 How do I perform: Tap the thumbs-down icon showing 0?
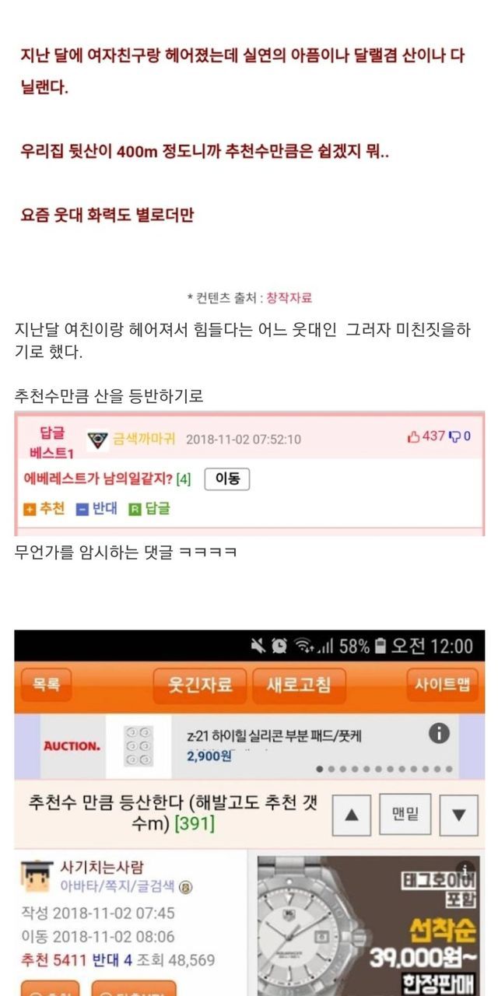coord(455,437)
